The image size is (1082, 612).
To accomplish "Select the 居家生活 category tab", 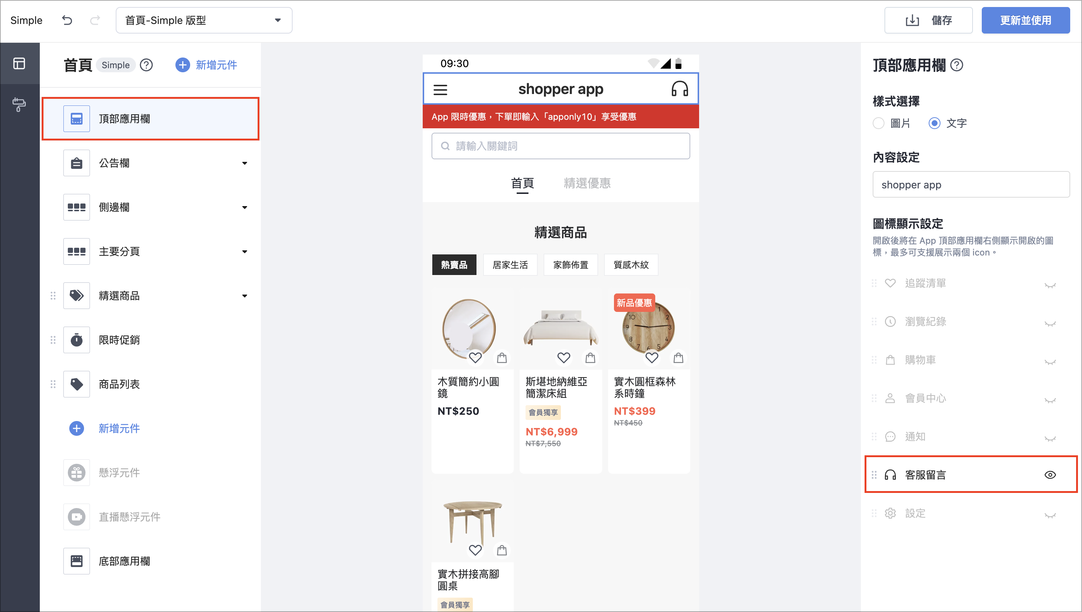I will coord(510,265).
